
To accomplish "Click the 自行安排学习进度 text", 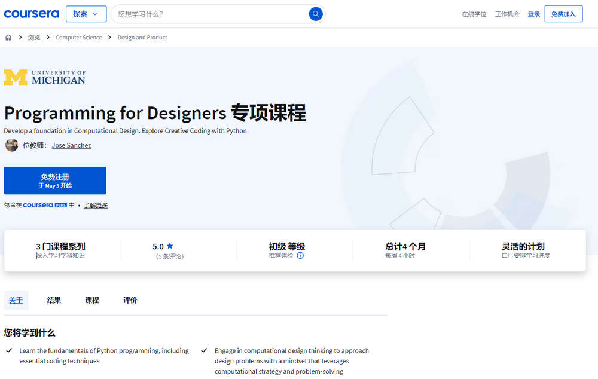I will [x=526, y=255].
